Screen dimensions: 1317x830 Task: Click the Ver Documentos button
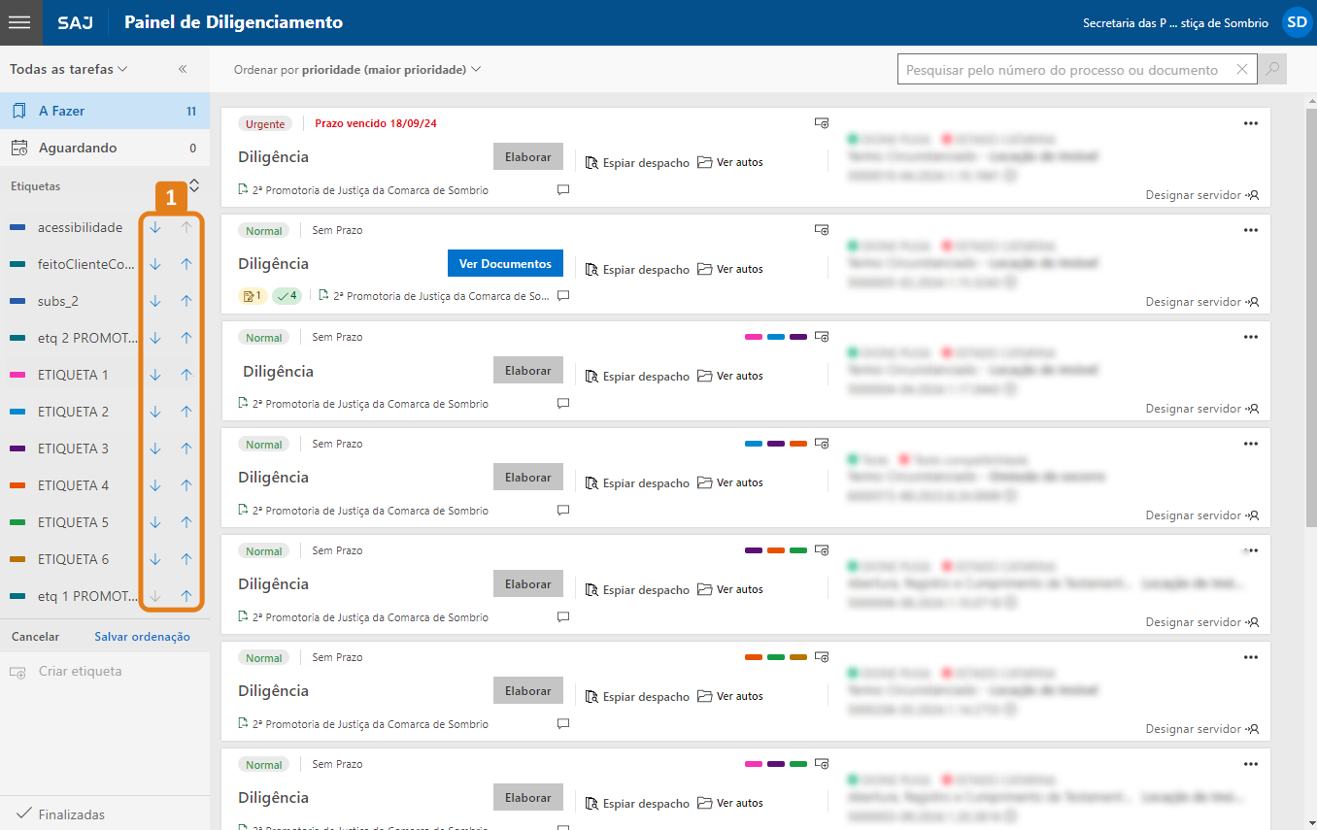click(505, 264)
